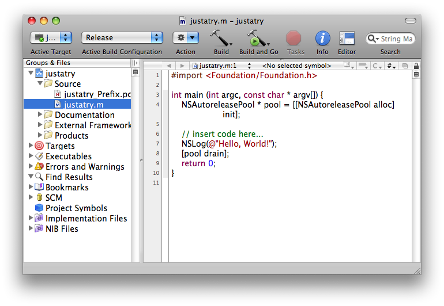Viewport: 444px width, 306px height.
Task: Collapse the justatry project tree
Action: click(x=31, y=74)
